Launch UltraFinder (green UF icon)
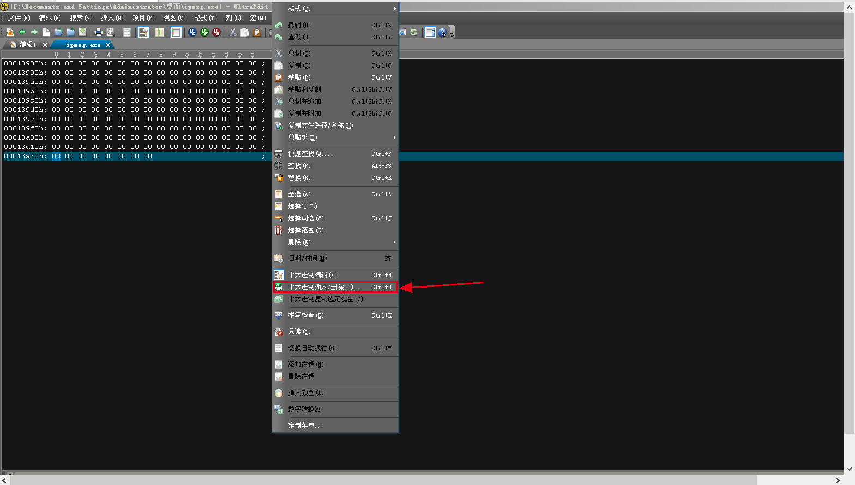Viewport: 855px width, 485px height. coord(204,32)
